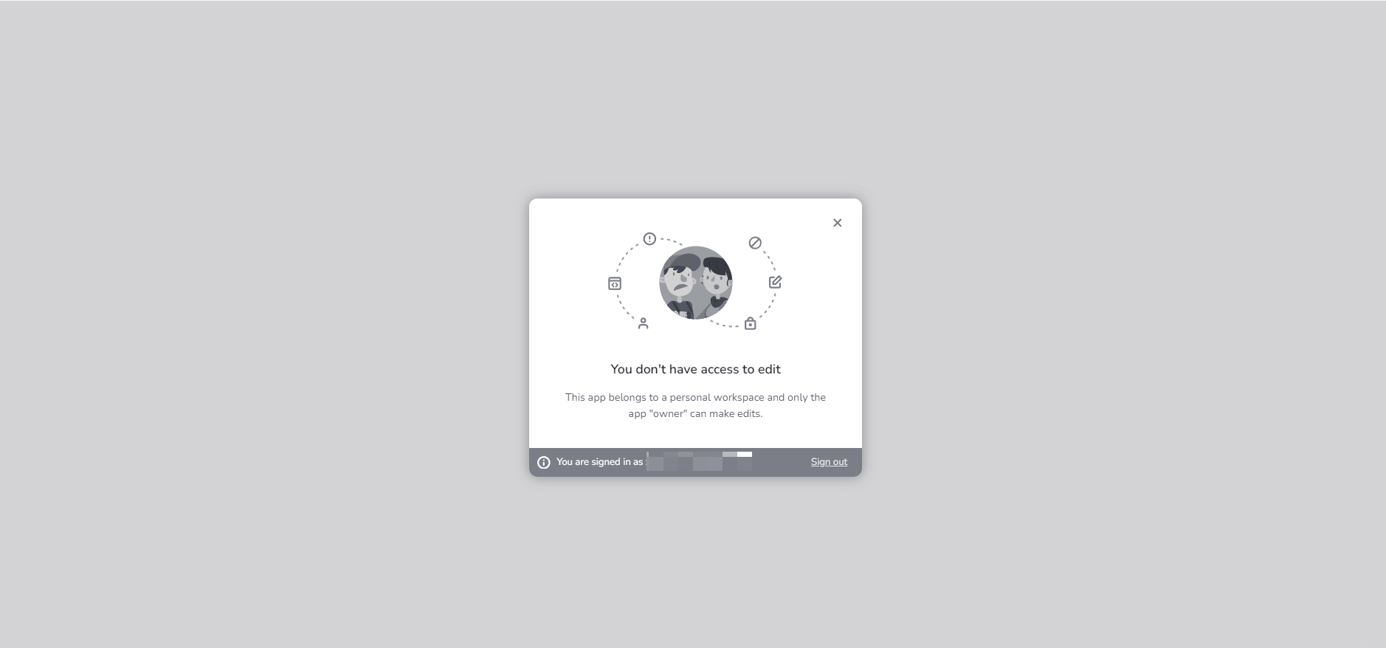Click the two characters avatar illustration
This screenshot has width=1386, height=648.
696,283
